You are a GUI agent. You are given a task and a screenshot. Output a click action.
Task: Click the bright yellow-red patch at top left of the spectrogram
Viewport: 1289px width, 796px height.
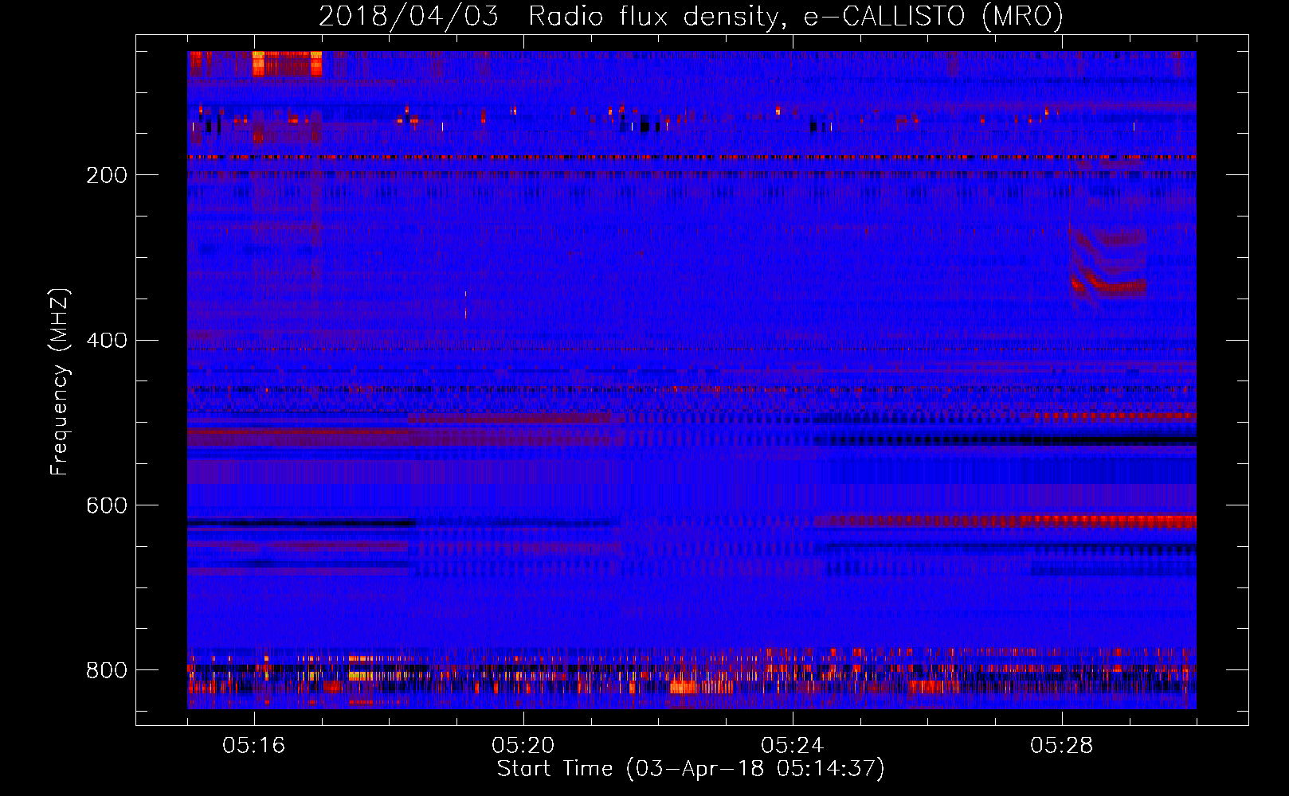287,64
